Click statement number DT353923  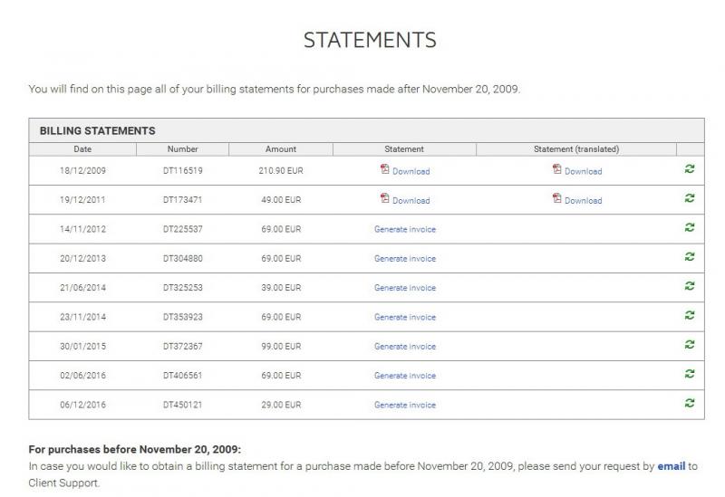[x=183, y=317]
